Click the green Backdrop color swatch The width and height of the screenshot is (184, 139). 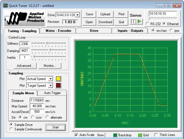[x=115, y=135]
